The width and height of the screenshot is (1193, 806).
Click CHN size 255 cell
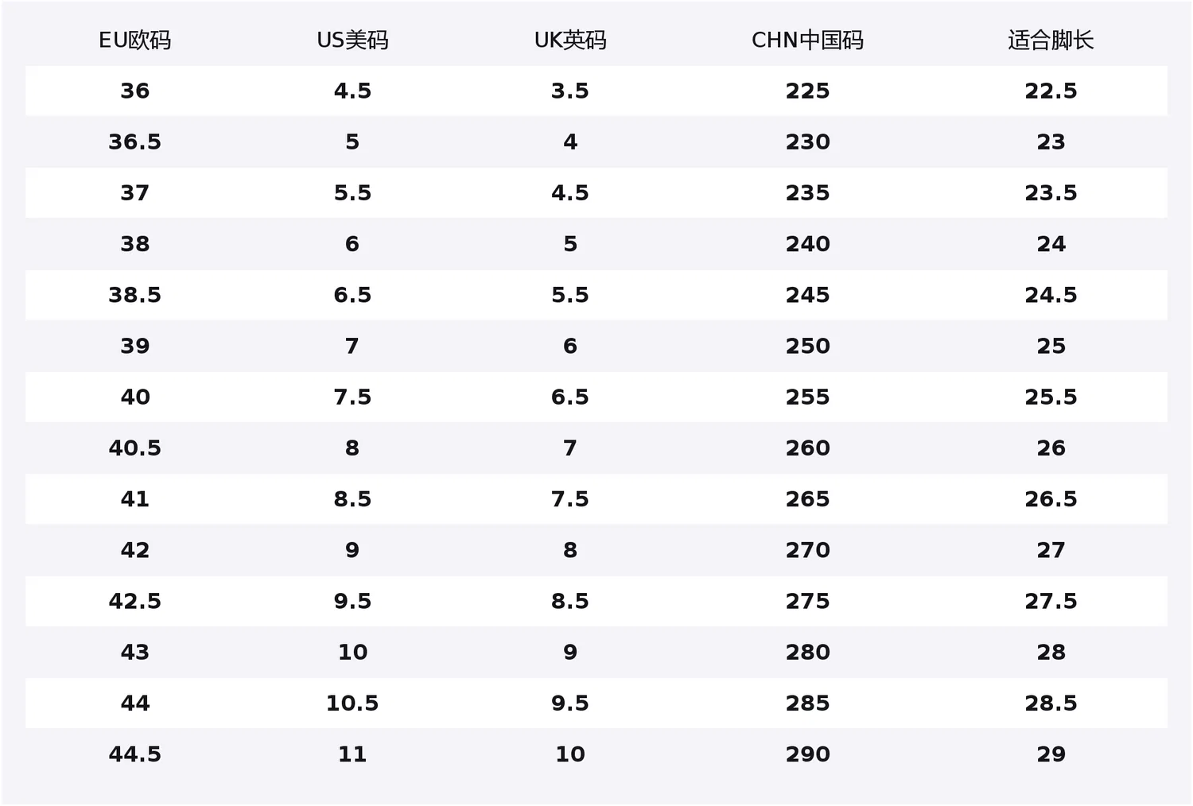coord(807,397)
